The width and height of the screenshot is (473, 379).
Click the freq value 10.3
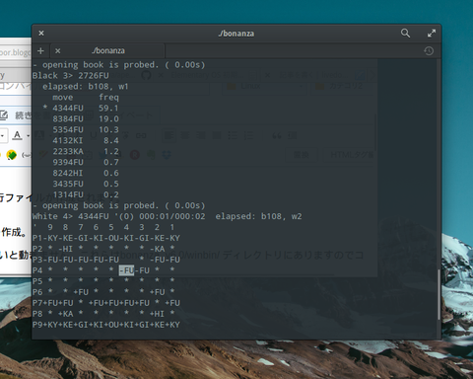(108, 129)
